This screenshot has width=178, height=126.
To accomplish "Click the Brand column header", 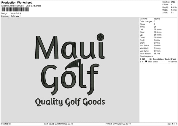I will 173,59.
